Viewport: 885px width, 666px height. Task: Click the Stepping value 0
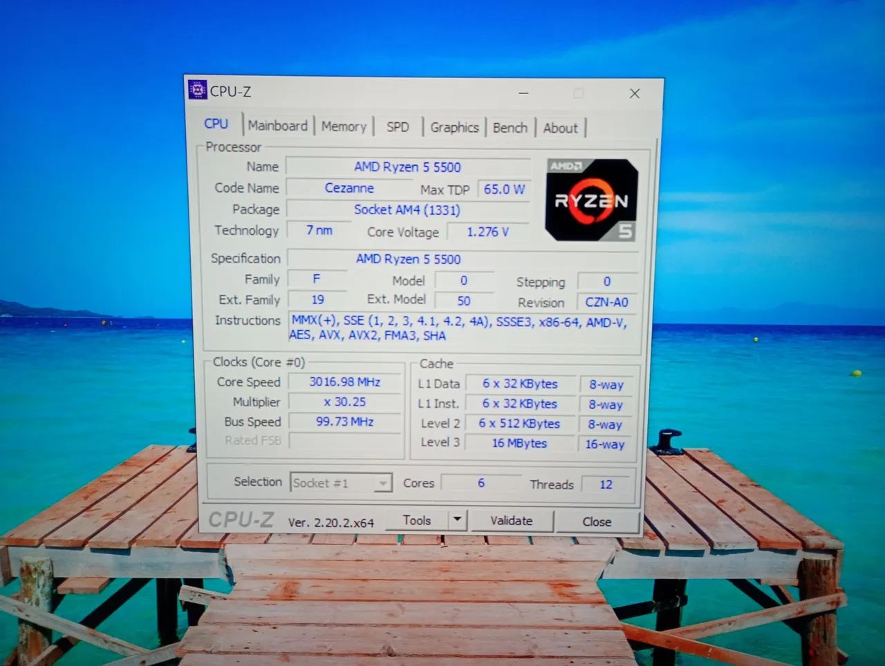[607, 282]
